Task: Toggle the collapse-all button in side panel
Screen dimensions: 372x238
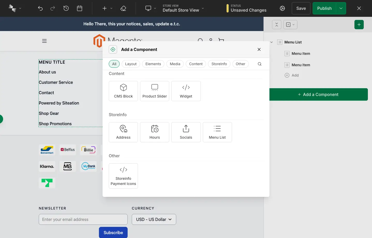Action: coord(276,25)
